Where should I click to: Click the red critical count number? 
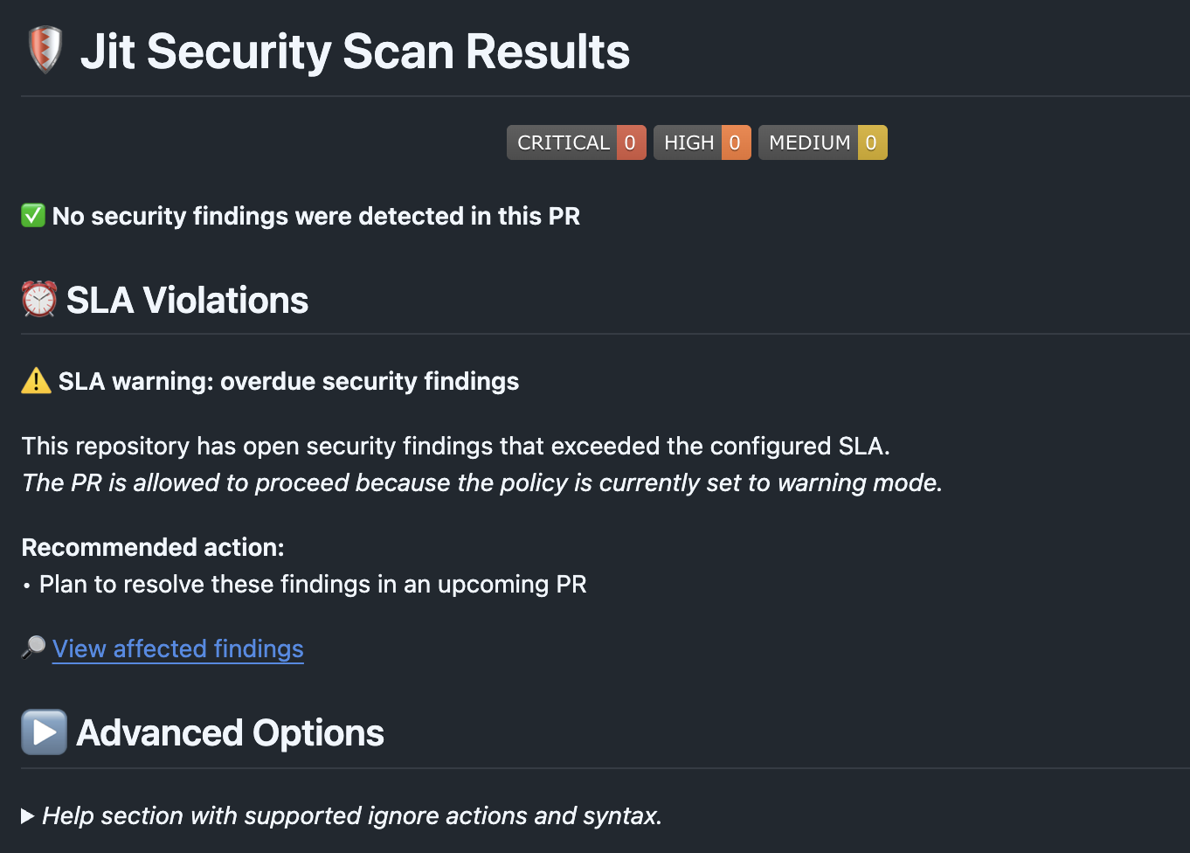click(630, 142)
